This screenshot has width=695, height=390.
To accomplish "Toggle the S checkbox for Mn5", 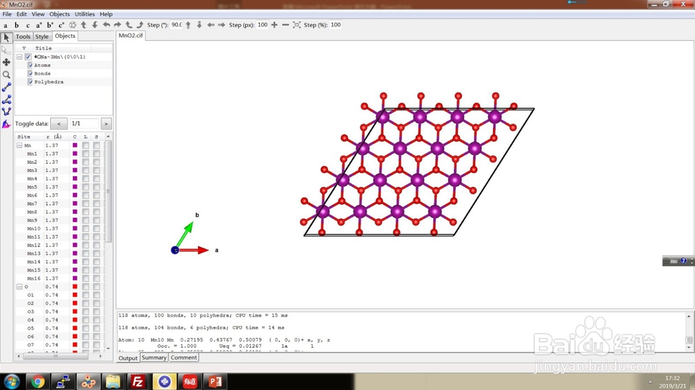I will [96, 187].
